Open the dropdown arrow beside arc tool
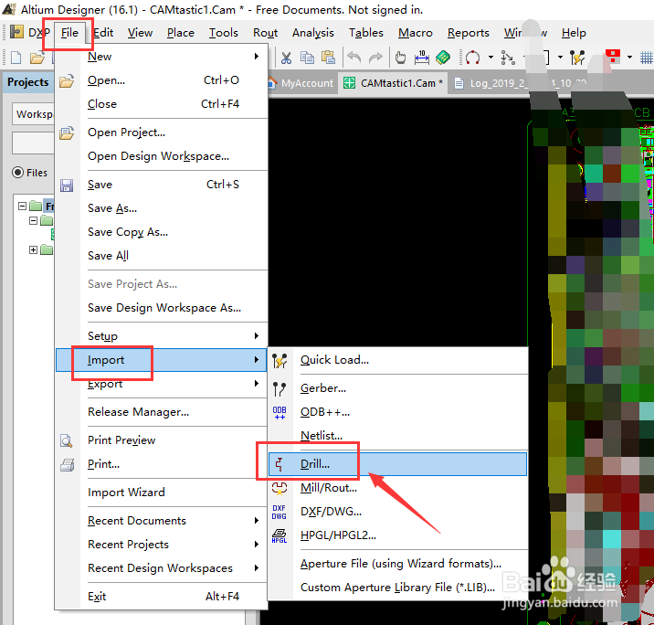The height and width of the screenshot is (625, 654). (x=490, y=58)
